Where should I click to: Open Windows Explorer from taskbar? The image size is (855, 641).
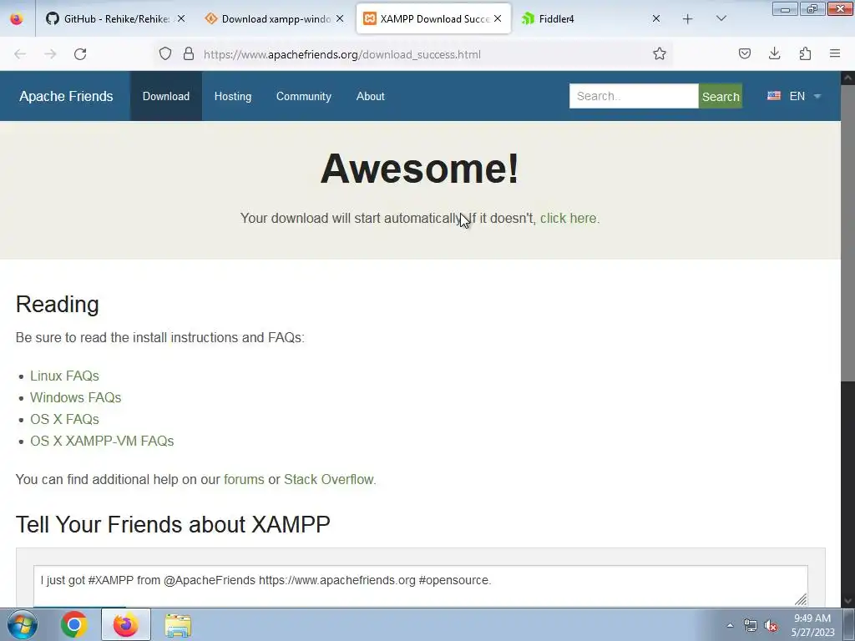178,625
